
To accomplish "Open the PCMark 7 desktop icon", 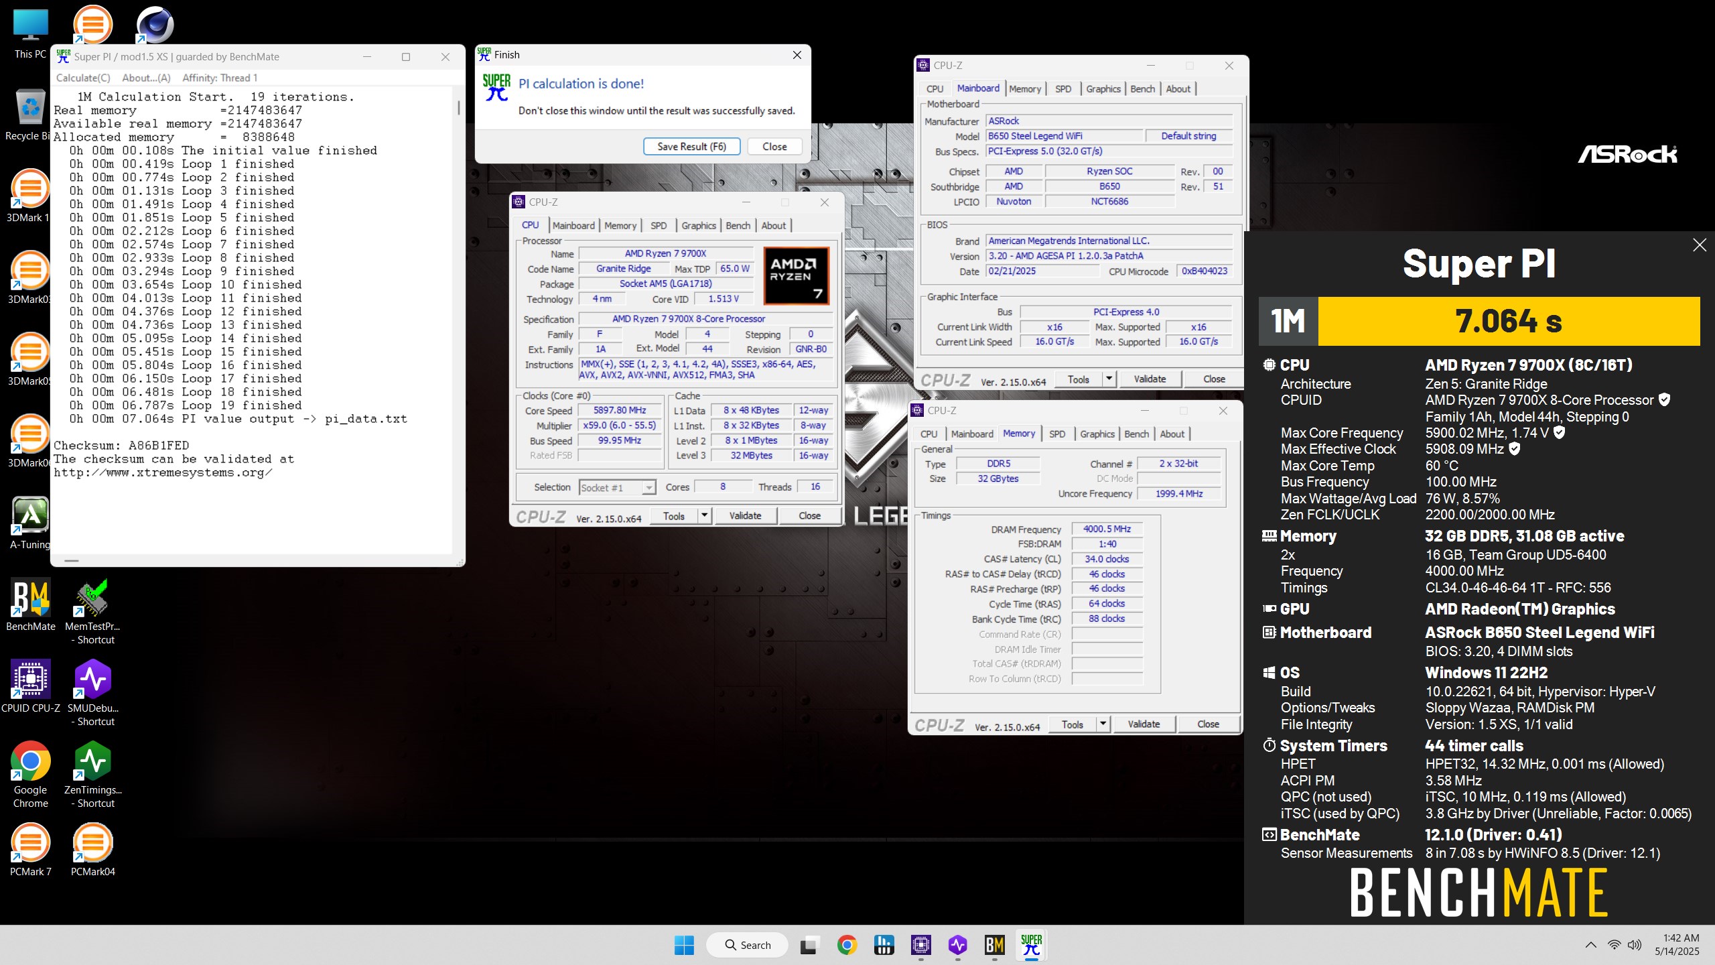I will pyautogui.click(x=30, y=850).
